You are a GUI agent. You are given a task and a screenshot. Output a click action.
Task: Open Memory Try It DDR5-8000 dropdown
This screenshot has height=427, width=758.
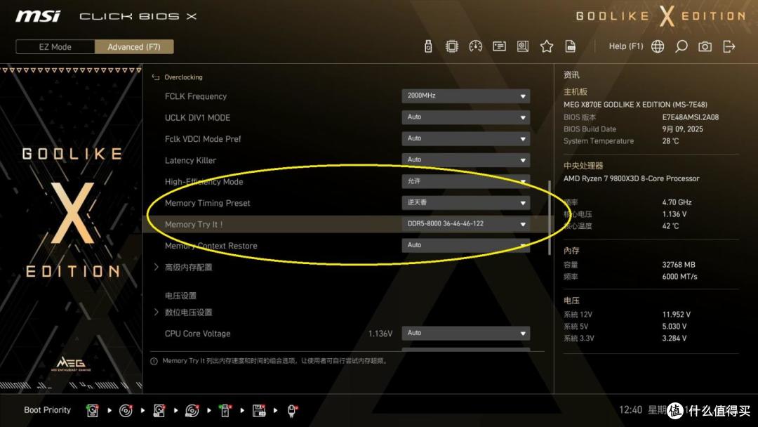[x=465, y=224]
